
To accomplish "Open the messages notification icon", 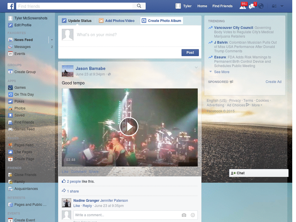I will tap(252, 6).
